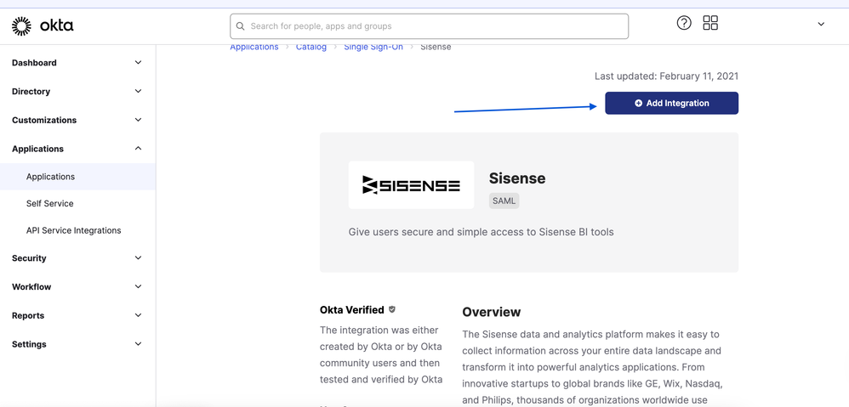Select the Applications sub-item
849x407 pixels.
tap(51, 177)
